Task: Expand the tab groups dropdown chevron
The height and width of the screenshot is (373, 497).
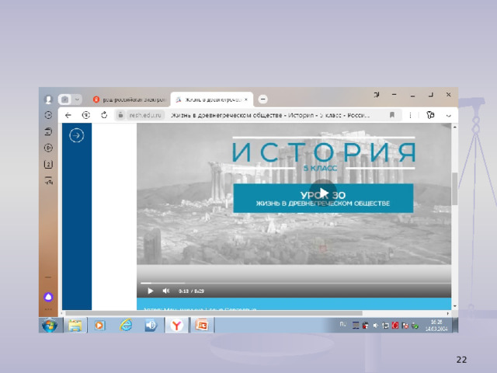Action: [x=77, y=99]
